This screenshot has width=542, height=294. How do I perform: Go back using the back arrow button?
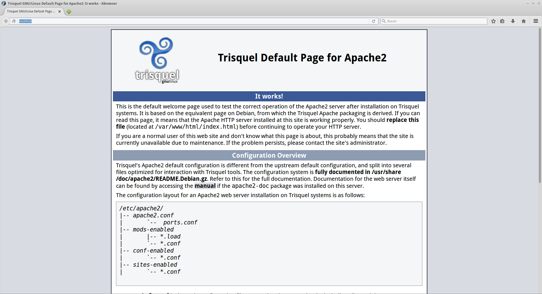tap(6, 21)
